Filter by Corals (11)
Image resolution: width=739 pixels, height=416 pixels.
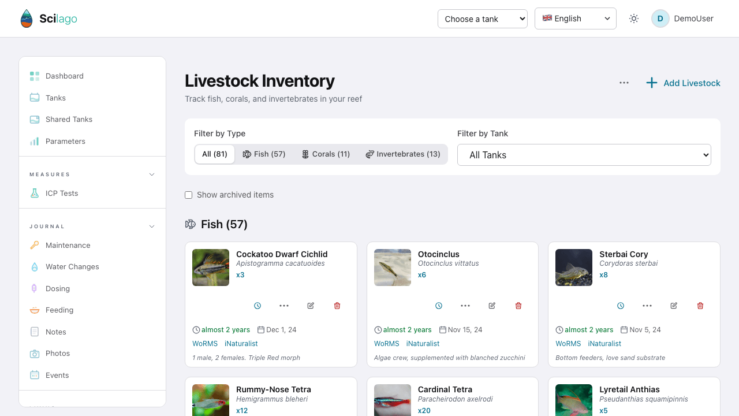point(326,154)
